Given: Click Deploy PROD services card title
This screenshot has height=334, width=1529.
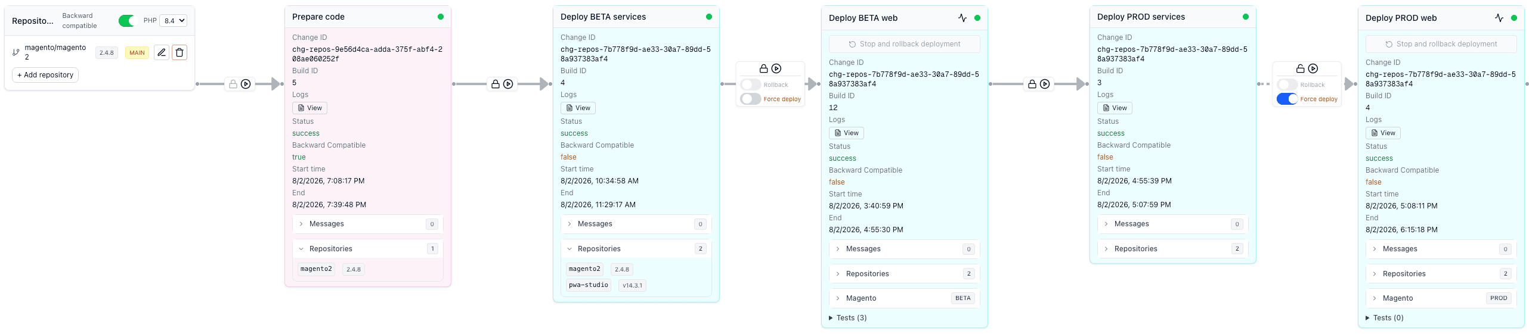Looking at the screenshot, I should [x=1141, y=17].
